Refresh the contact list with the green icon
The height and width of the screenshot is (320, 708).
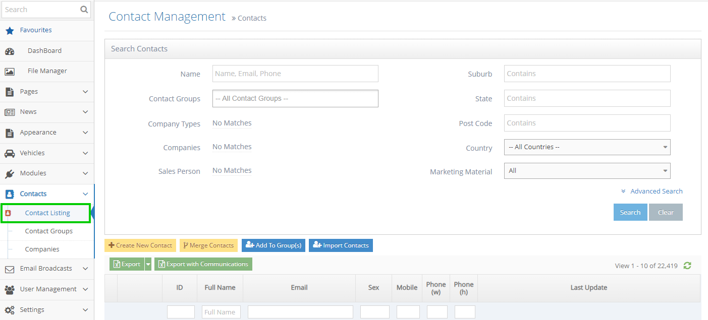(687, 265)
